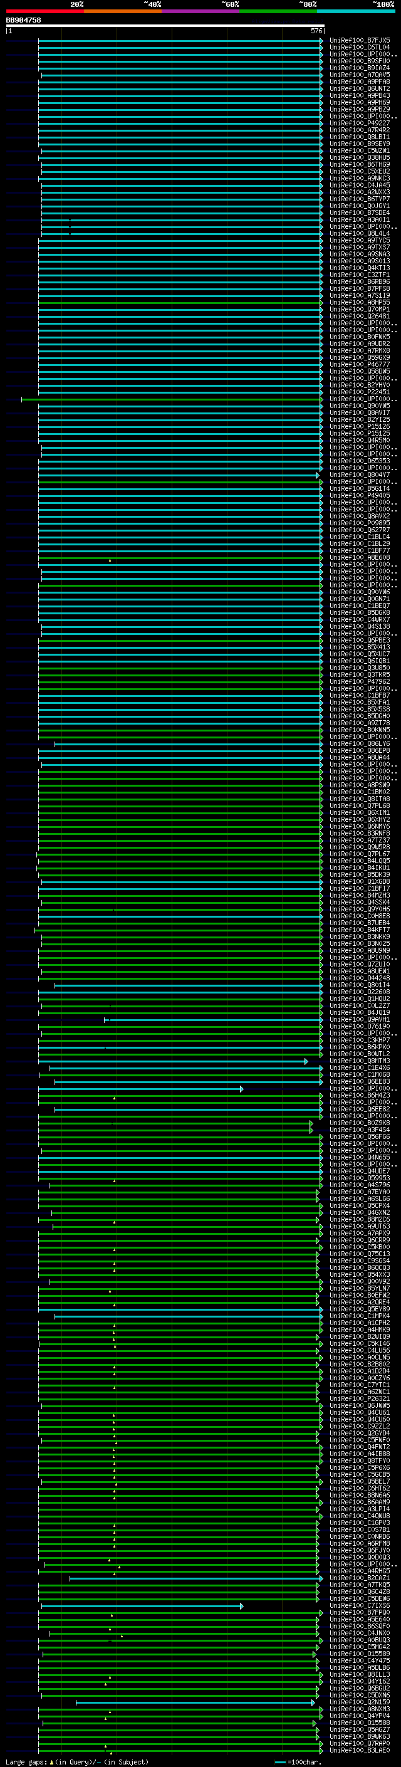This screenshot has height=1767, width=401.
Task: Click hit label UniRef100_B4LQQ5
Action: (x=360, y=861)
